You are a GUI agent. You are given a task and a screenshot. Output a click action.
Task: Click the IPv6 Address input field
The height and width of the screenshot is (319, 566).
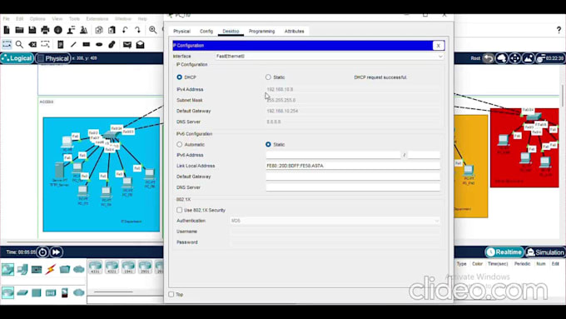[333, 155]
